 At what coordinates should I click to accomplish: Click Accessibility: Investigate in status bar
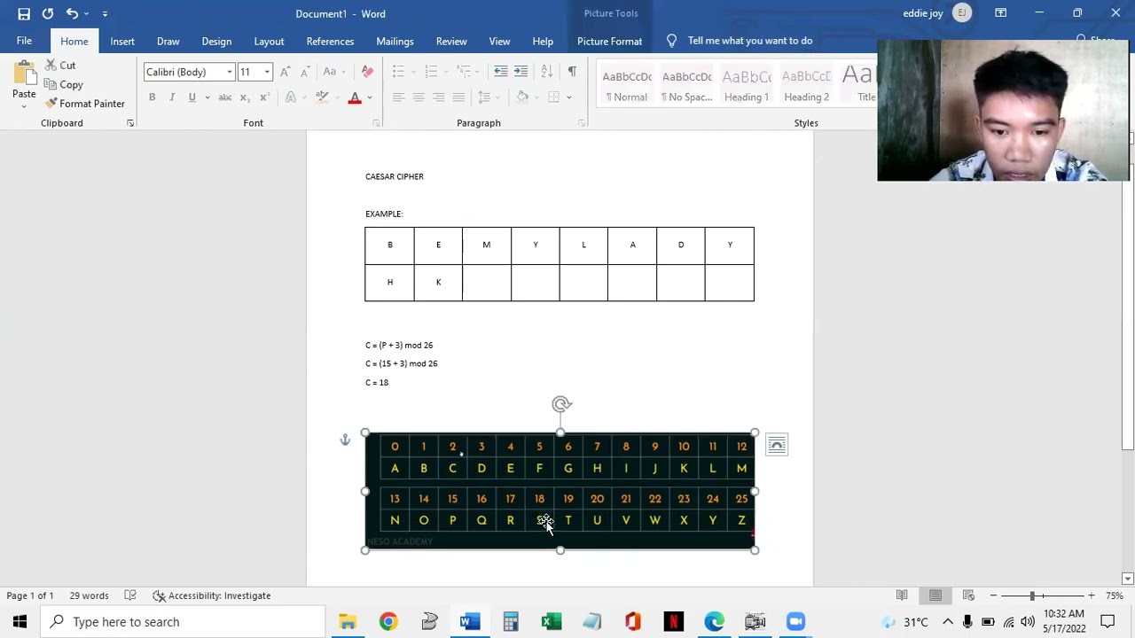[x=211, y=595]
